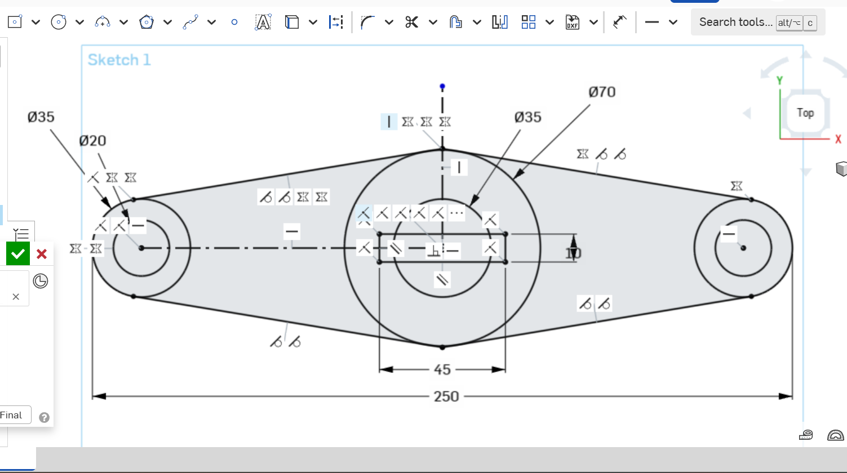Expand the arc tool dropdown
This screenshot has width=847, height=473.
tap(123, 23)
